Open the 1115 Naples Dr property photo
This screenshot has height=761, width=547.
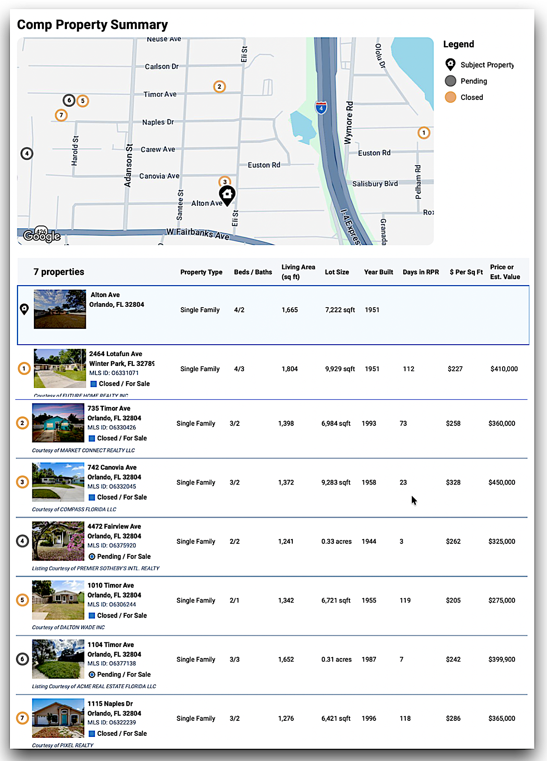click(x=58, y=718)
